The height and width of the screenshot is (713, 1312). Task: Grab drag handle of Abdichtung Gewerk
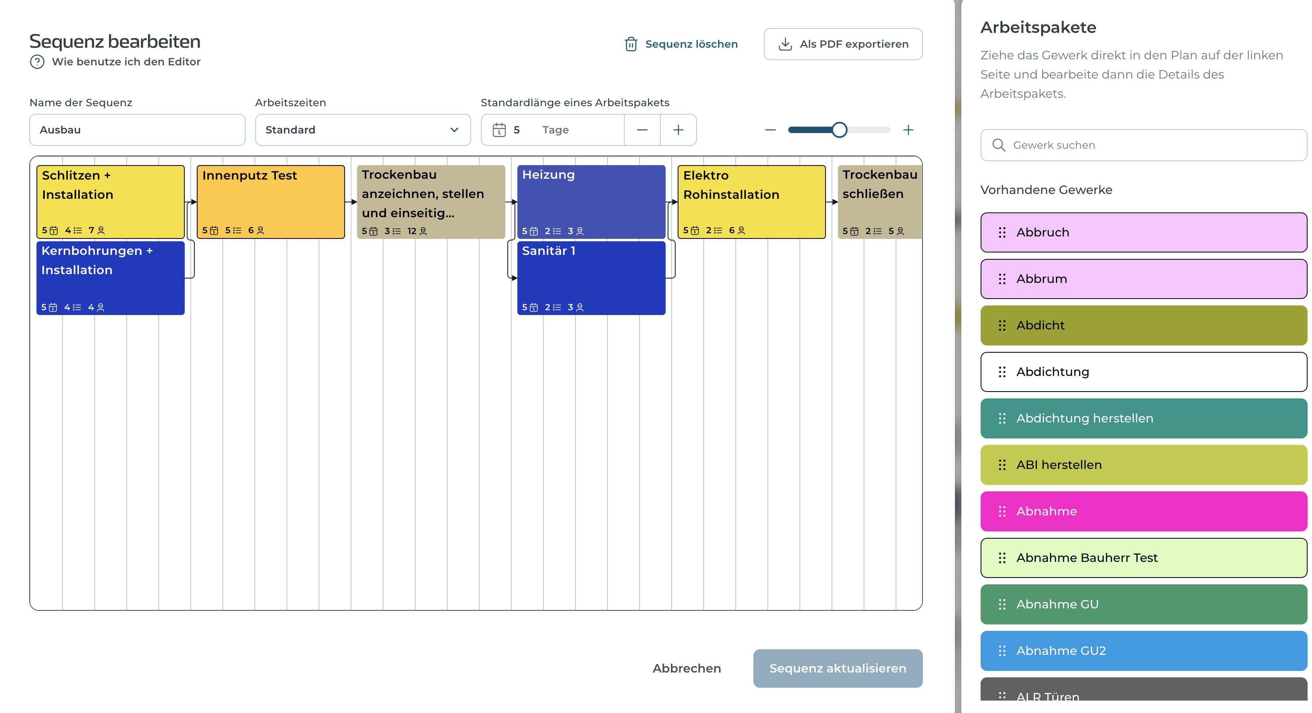click(x=1002, y=372)
